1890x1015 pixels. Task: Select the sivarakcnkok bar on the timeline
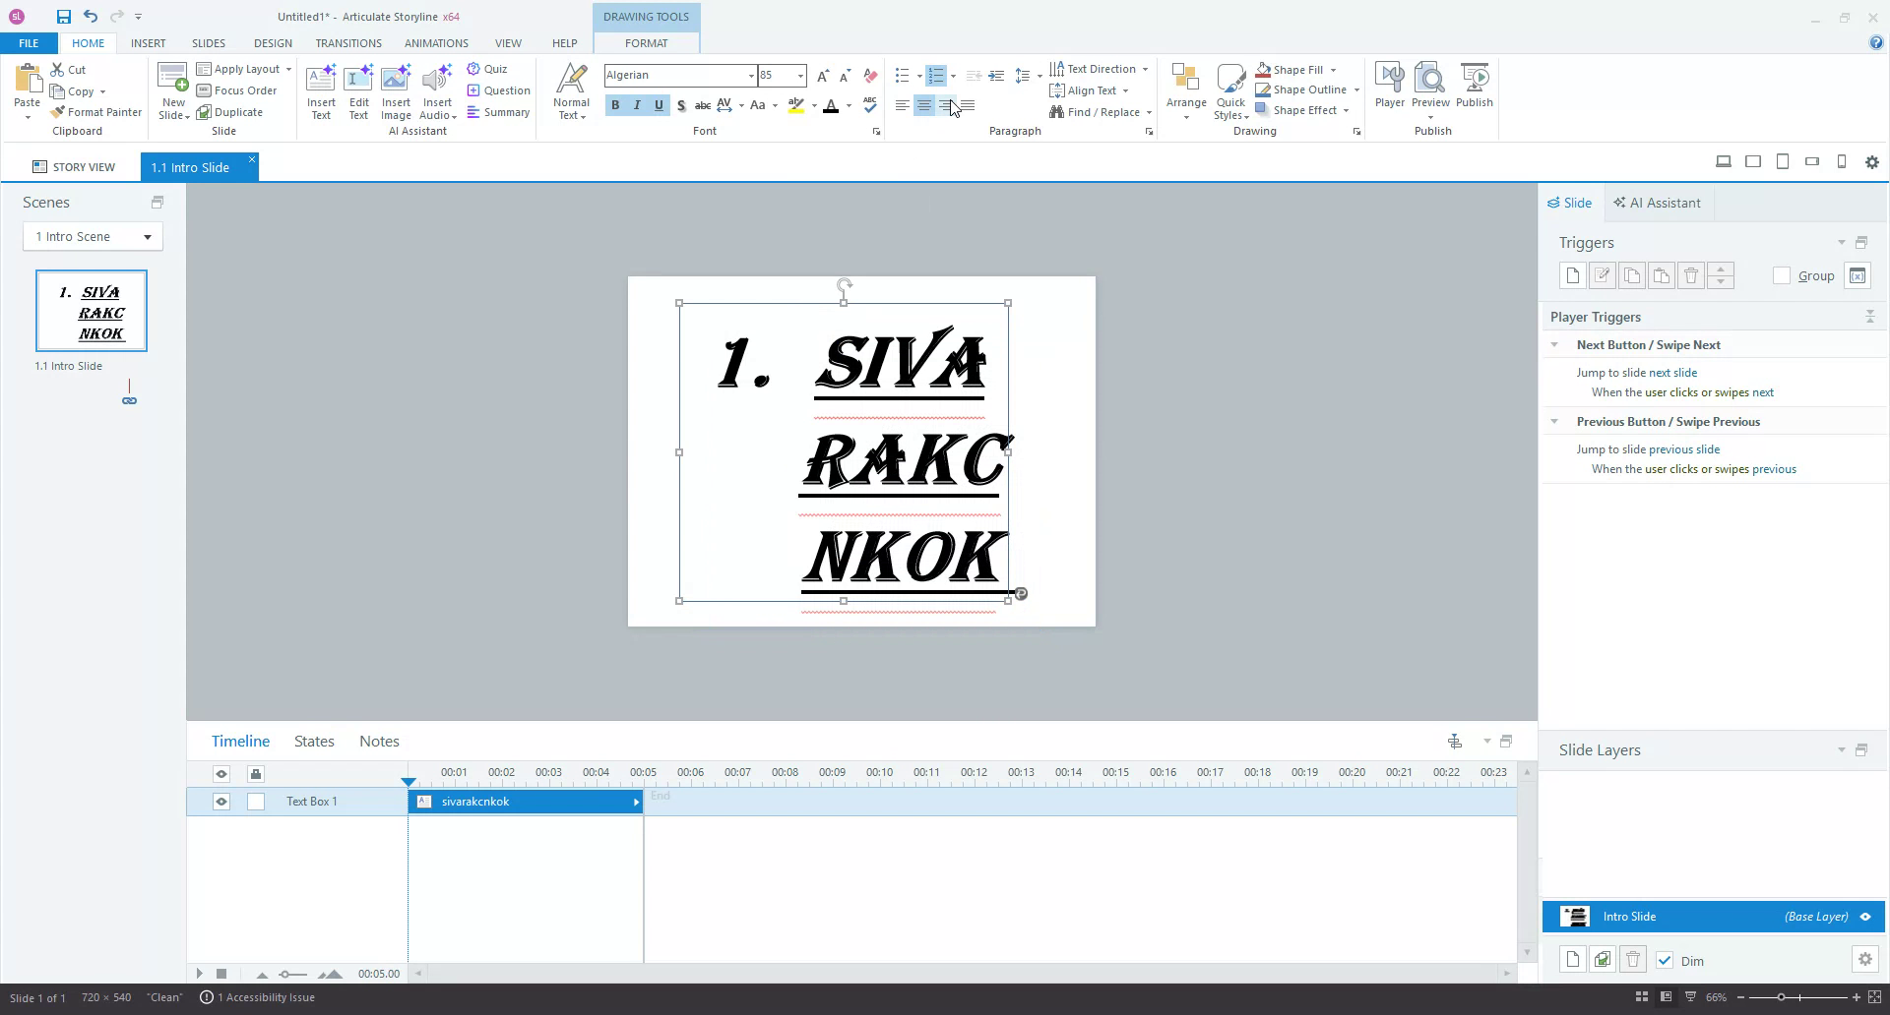click(x=525, y=802)
